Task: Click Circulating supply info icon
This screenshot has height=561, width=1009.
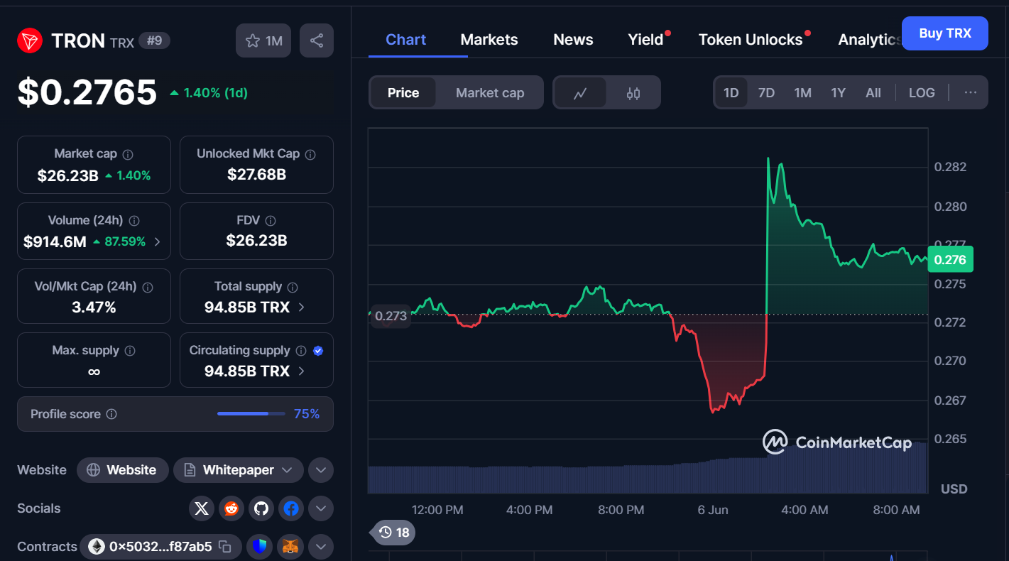Action: [x=301, y=351]
